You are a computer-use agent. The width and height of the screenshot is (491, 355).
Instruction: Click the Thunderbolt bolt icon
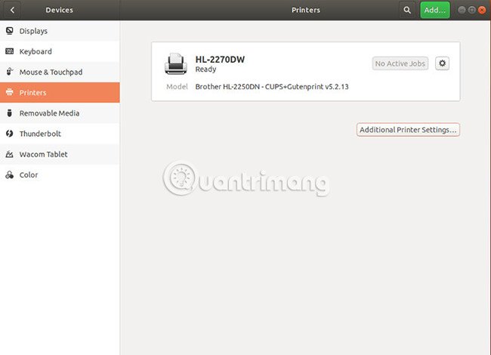[10, 134]
